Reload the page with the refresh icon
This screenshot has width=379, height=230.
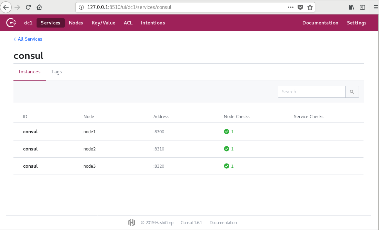[x=28, y=7]
